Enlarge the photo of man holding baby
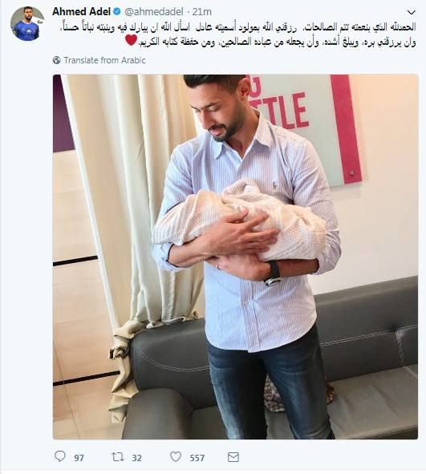The image size is (426, 474). coord(235,257)
